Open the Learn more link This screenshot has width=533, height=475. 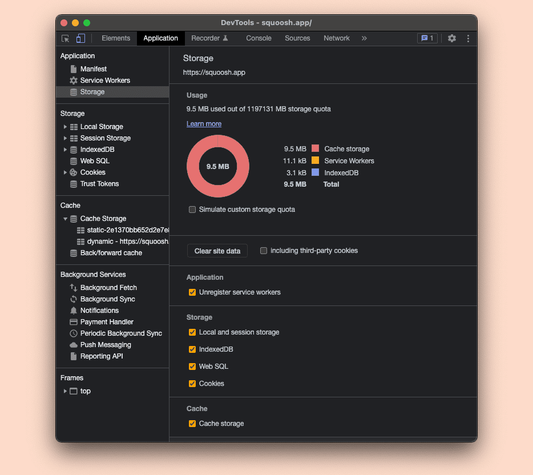point(204,123)
